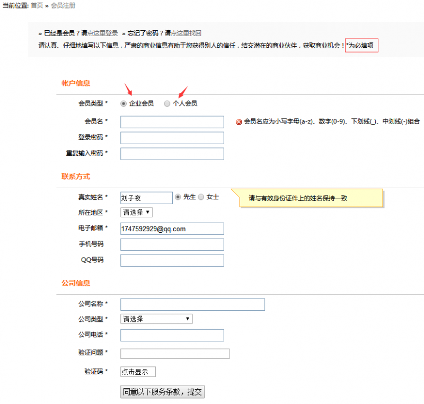
Task: Focus the 公司名称 input field
Action: (193, 304)
